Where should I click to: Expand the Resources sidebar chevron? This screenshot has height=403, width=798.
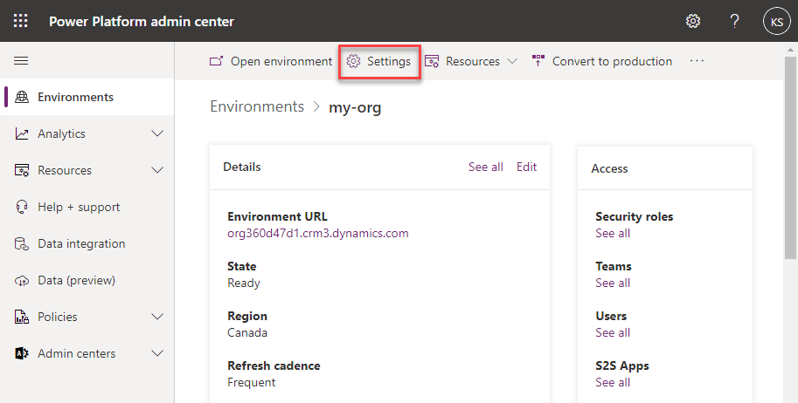157,170
